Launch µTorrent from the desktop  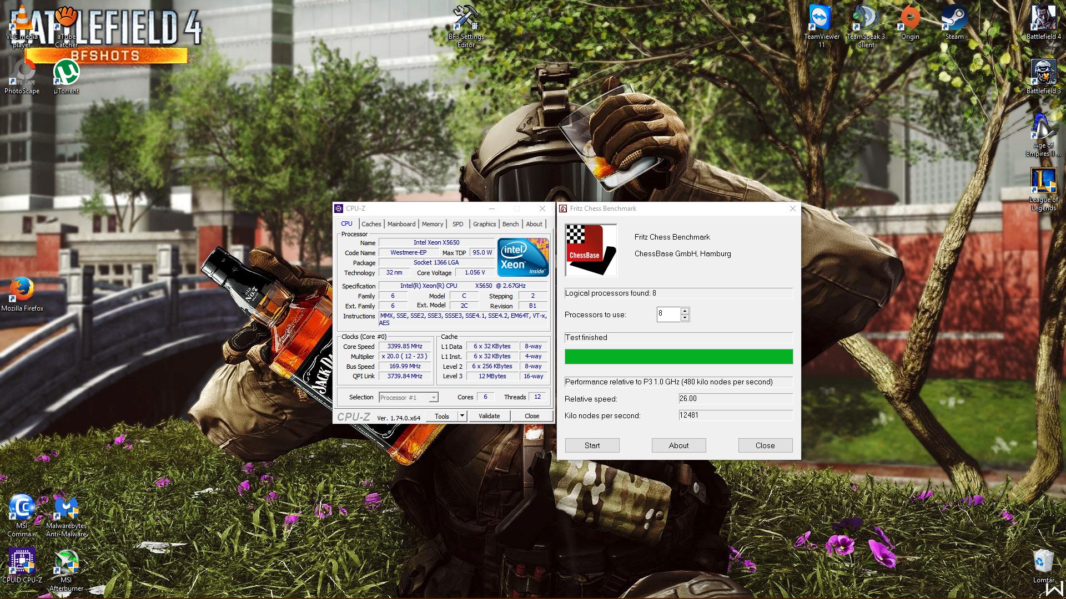coord(66,77)
